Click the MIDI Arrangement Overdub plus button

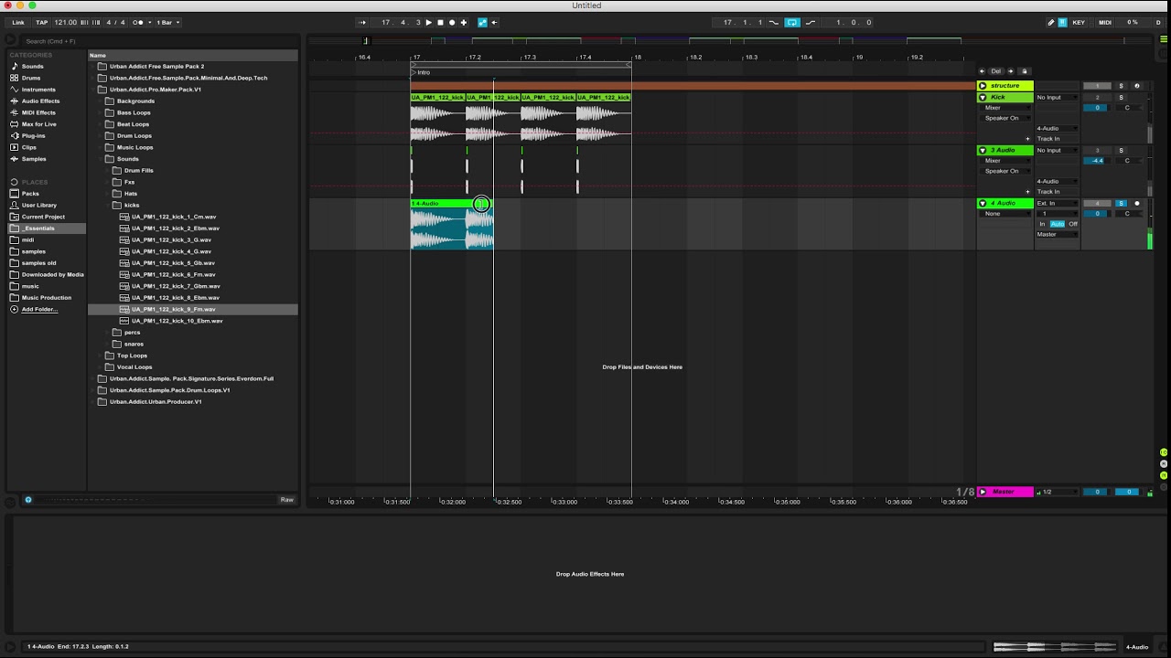coord(464,22)
